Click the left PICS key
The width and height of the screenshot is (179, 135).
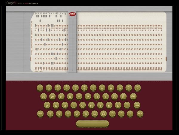(x=41, y=114)
